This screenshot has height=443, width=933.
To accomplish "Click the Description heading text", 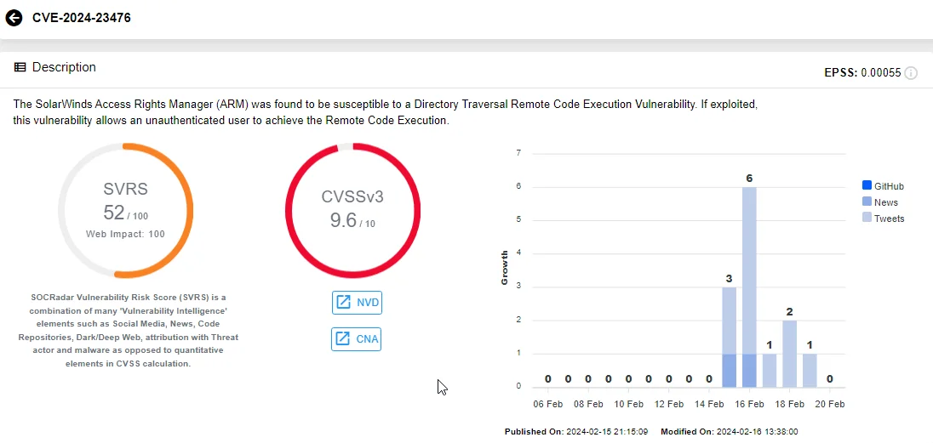I will (64, 67).
